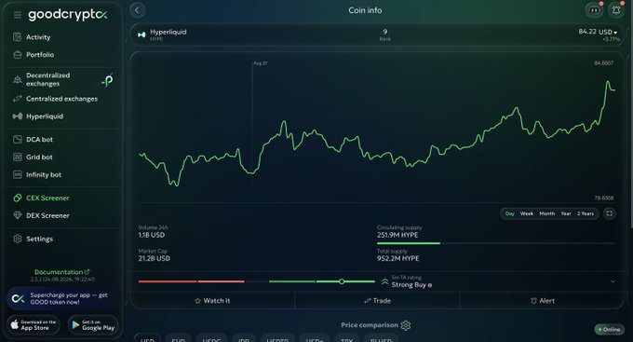Viewport: 633px width, 342px height.
Task: Click the goodcrypto logo
Action: (x=68, y=15)
